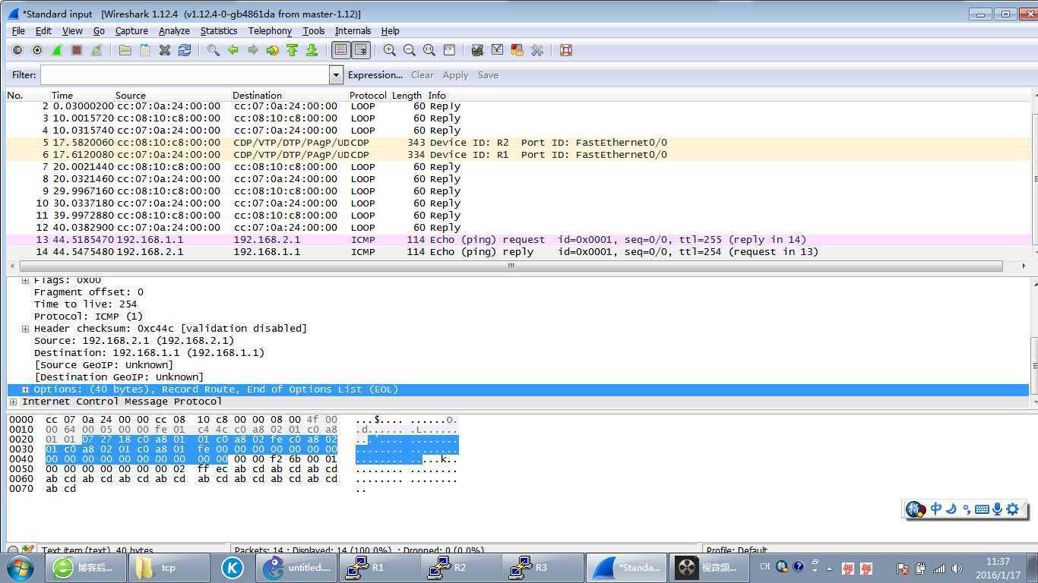Reset zoom to normal size

point(429,50)
